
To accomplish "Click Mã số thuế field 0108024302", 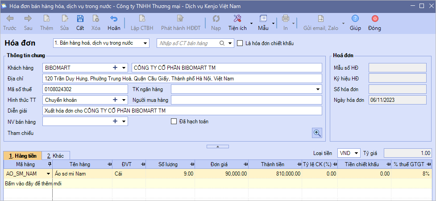I will [x=85, y=89].
